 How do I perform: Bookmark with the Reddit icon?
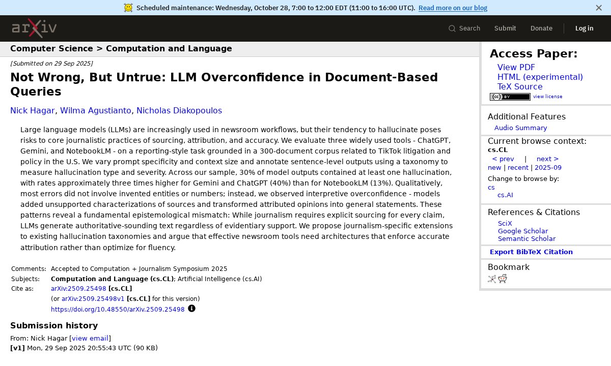pyautogui.click(x=503, y=279)
